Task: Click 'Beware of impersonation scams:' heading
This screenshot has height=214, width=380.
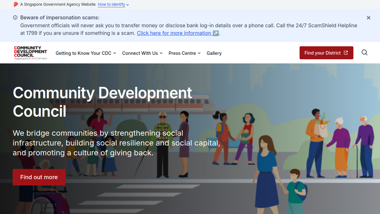Action: (x=60, y=17)
